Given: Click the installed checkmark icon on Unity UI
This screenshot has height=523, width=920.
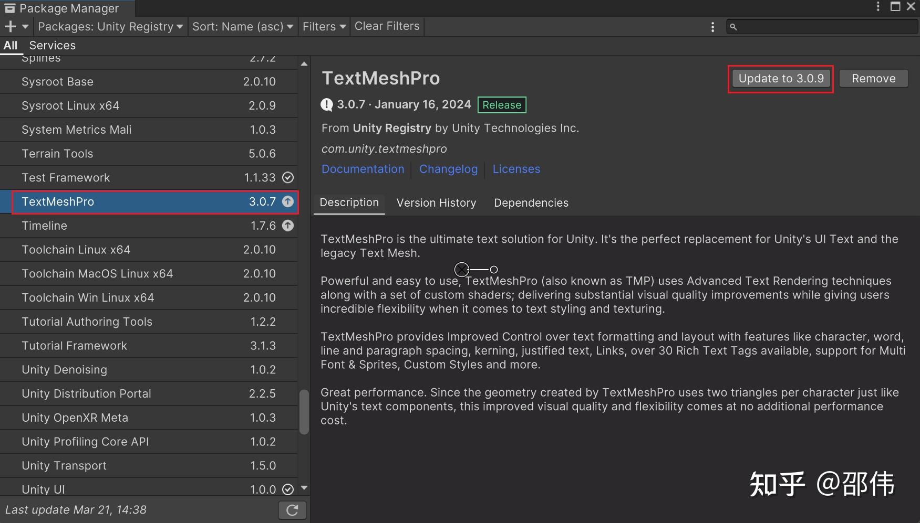Looking at the screenshot, I should pyautogui.click(x=288, y=489).
